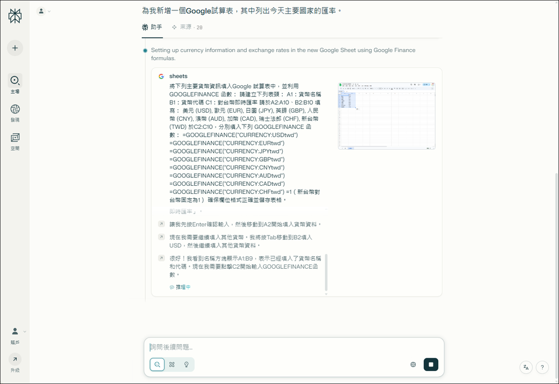Focus the 詢問後續問題 input field
This screenshot has width=559, height=384.
tap(294, 347)
